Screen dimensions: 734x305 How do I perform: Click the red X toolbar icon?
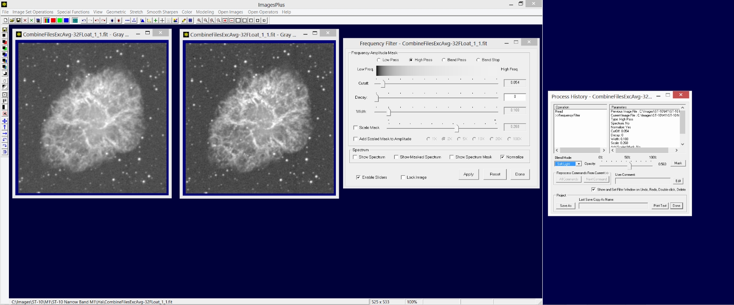tap(25, 20)
